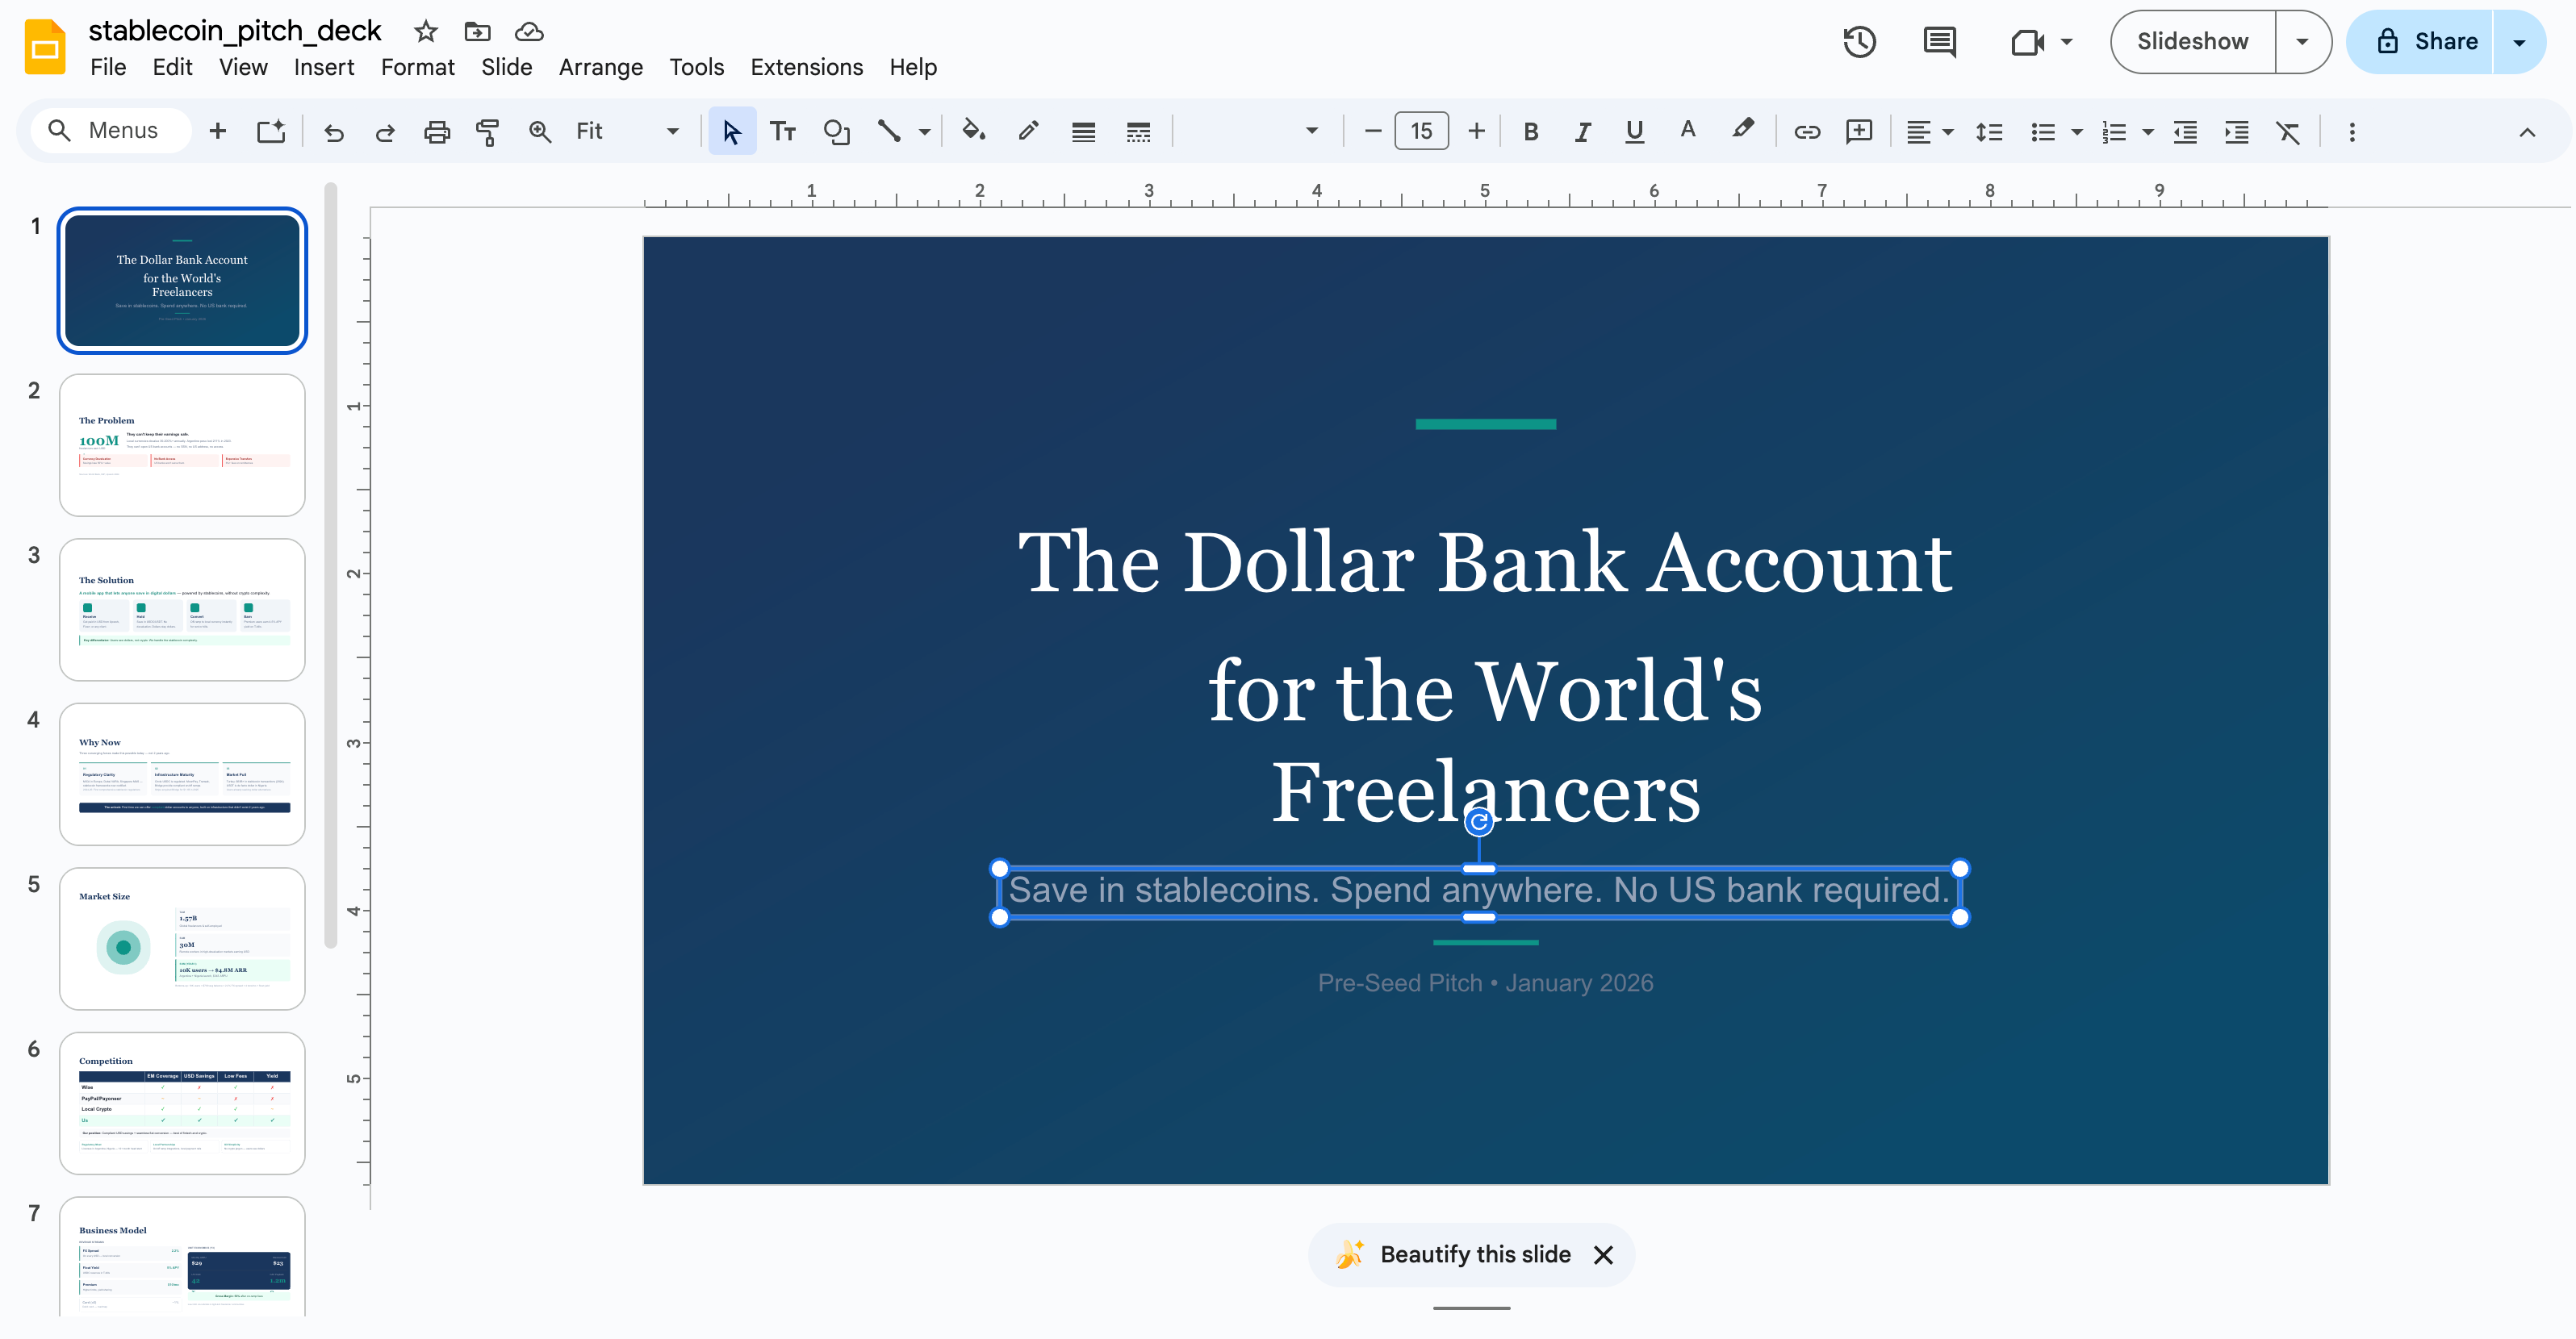Image resolution: width=2576 pixels, height=1339 pixels.
Task: Select the Market Size slide thumbnail
Action: pos(182,938)
